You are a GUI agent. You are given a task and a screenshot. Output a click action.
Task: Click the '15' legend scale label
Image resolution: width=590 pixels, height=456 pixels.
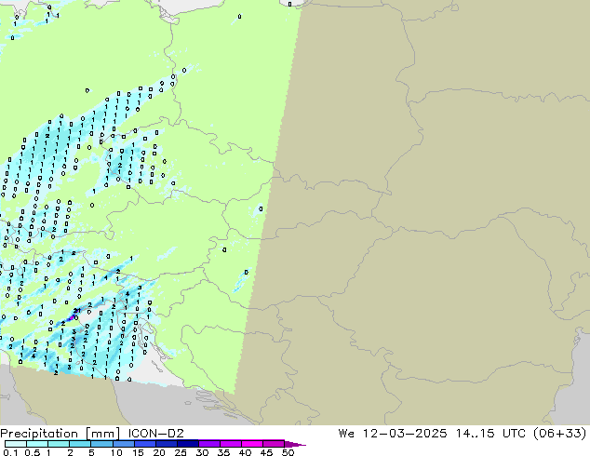point(138,452)
